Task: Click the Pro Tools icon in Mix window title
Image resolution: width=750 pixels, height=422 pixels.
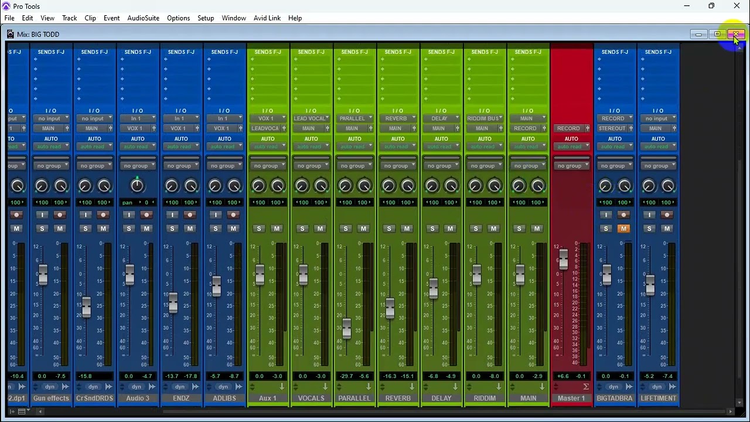Action: (11, 34)
